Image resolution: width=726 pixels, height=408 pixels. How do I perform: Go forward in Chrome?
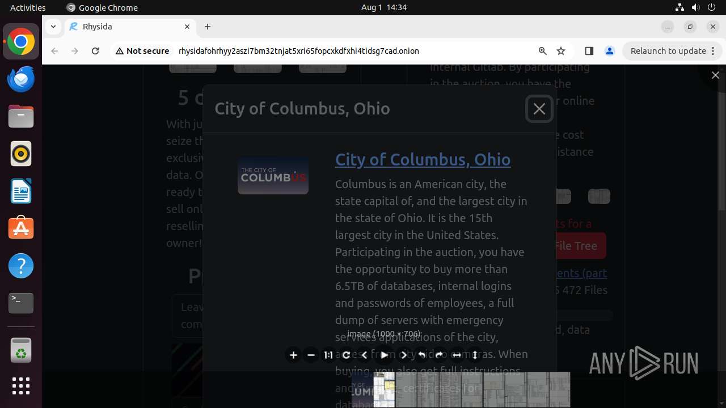75,51
